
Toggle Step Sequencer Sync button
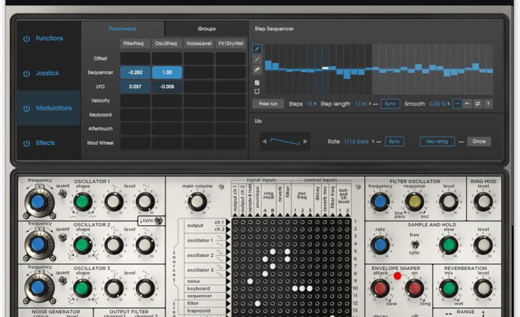(x=390, y=104)
